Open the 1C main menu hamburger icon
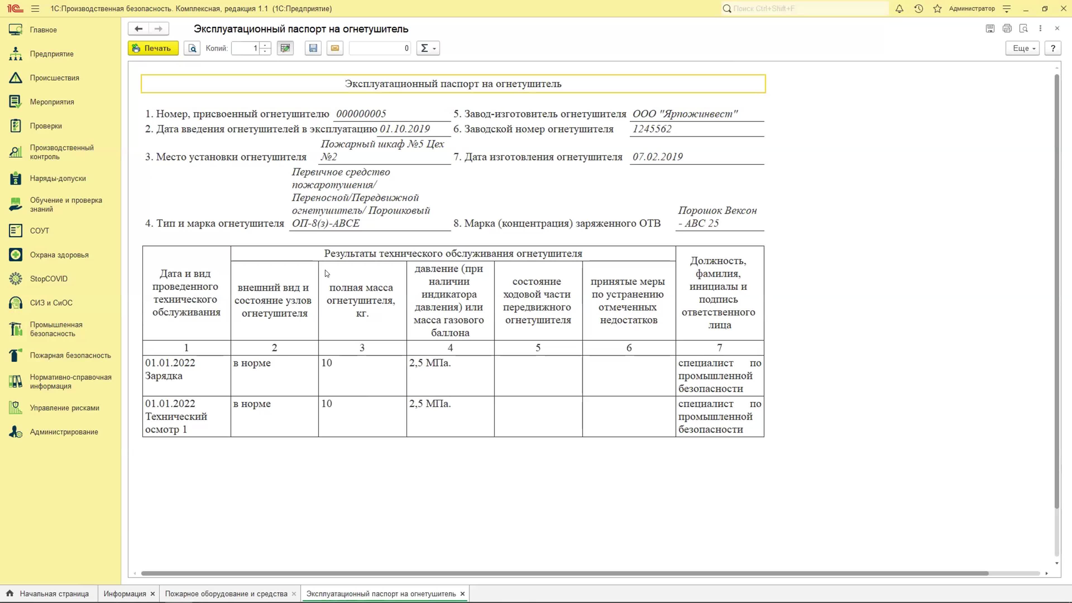This screenshot has width=1072, height=603. pos(35,8)
